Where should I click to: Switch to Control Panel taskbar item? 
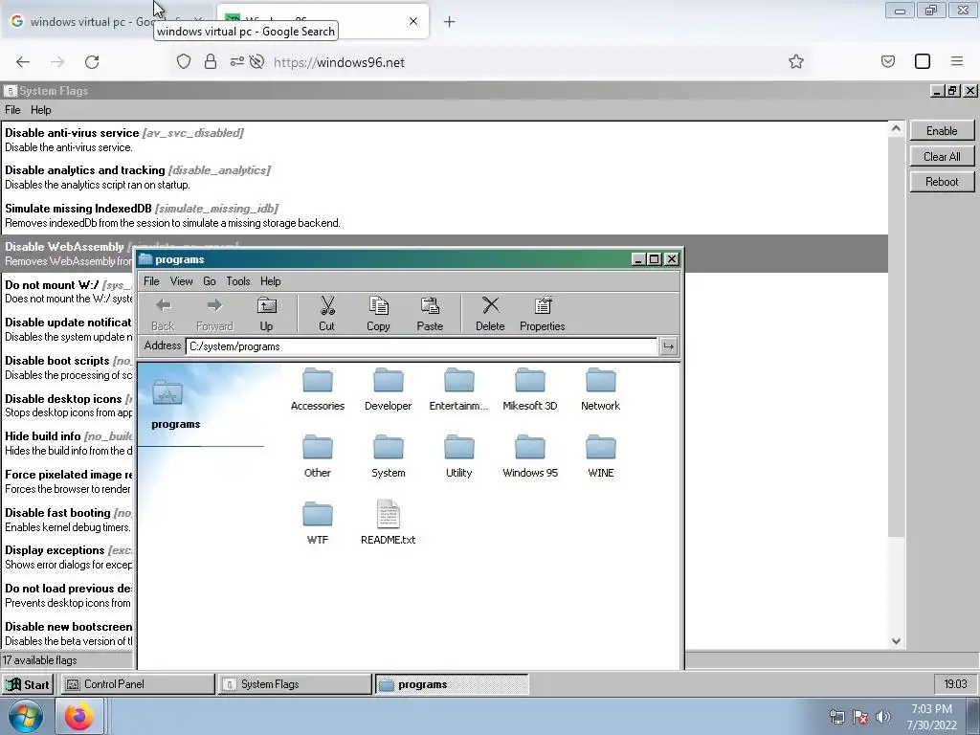[138, 684]
